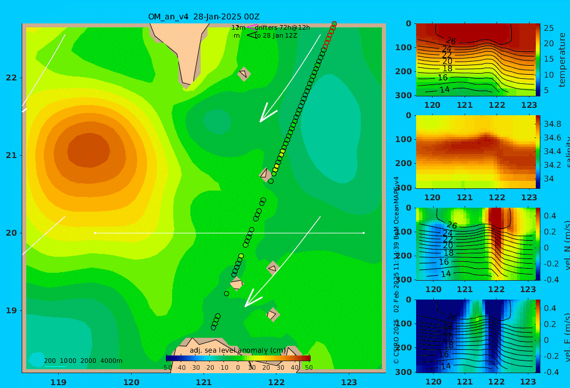Click the isolated drifter circle near 19.2 latitude
Screen dimensions: 570x388
(x=226, y=293)
